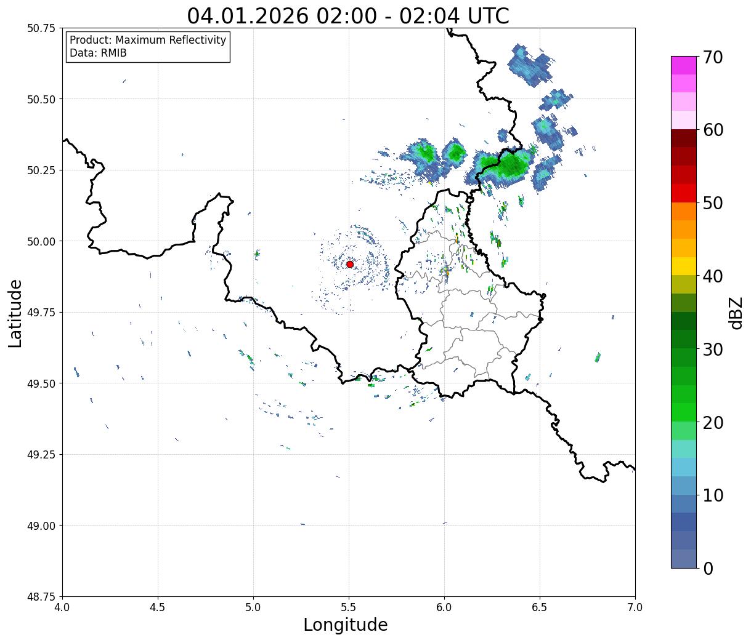Click the longitude tick label 6.5

pos(540,607)
